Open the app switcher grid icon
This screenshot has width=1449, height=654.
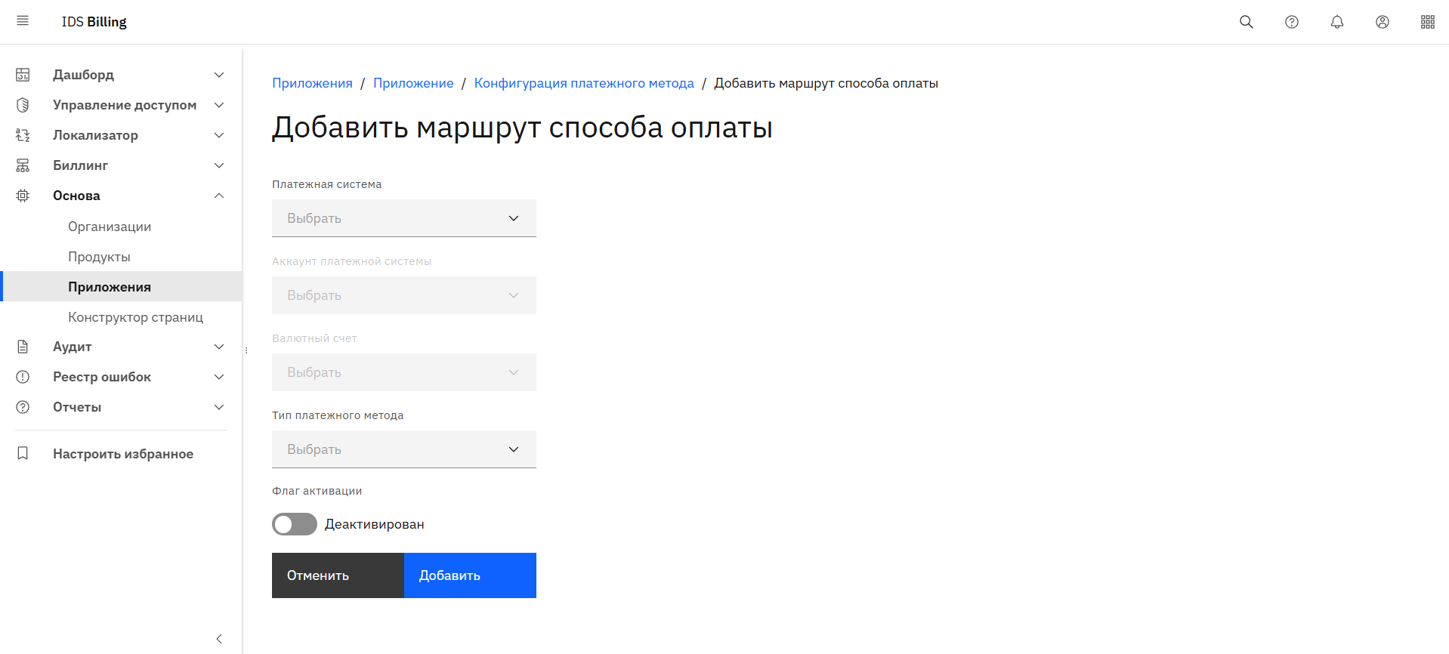click(x=1427, y=22)
